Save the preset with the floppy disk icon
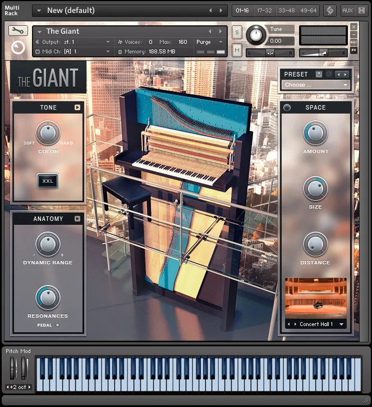 (319, 75)
